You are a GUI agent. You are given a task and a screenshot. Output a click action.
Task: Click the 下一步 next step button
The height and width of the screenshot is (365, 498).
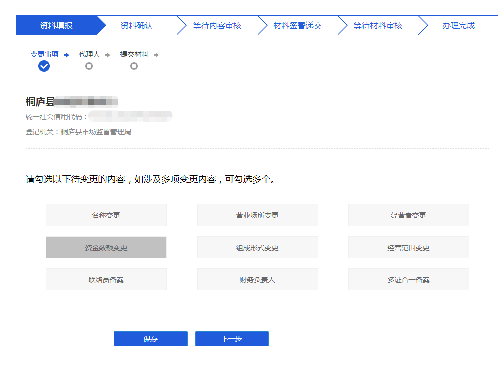[231, 338]
